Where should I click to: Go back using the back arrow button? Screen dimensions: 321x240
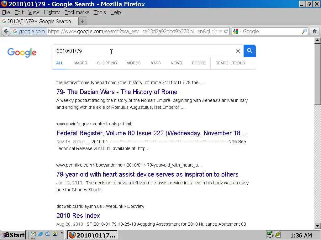tap(6, 32)
